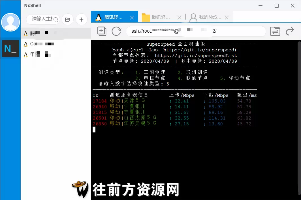Click the 上传/Mbps column header
This screenshot has height=200, width=301.
point(182,95)
